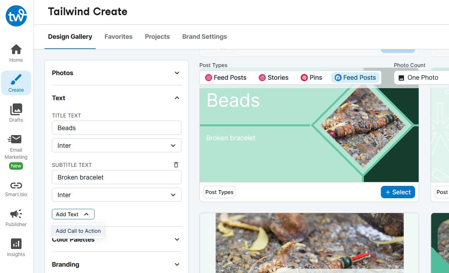Click the Tailwind logo icon
449x273 pixels.
pos(16,16)
